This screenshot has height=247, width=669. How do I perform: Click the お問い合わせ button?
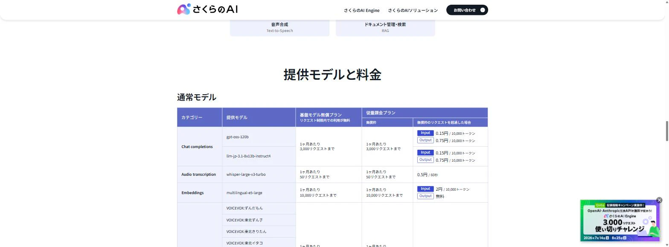point(467,10)
